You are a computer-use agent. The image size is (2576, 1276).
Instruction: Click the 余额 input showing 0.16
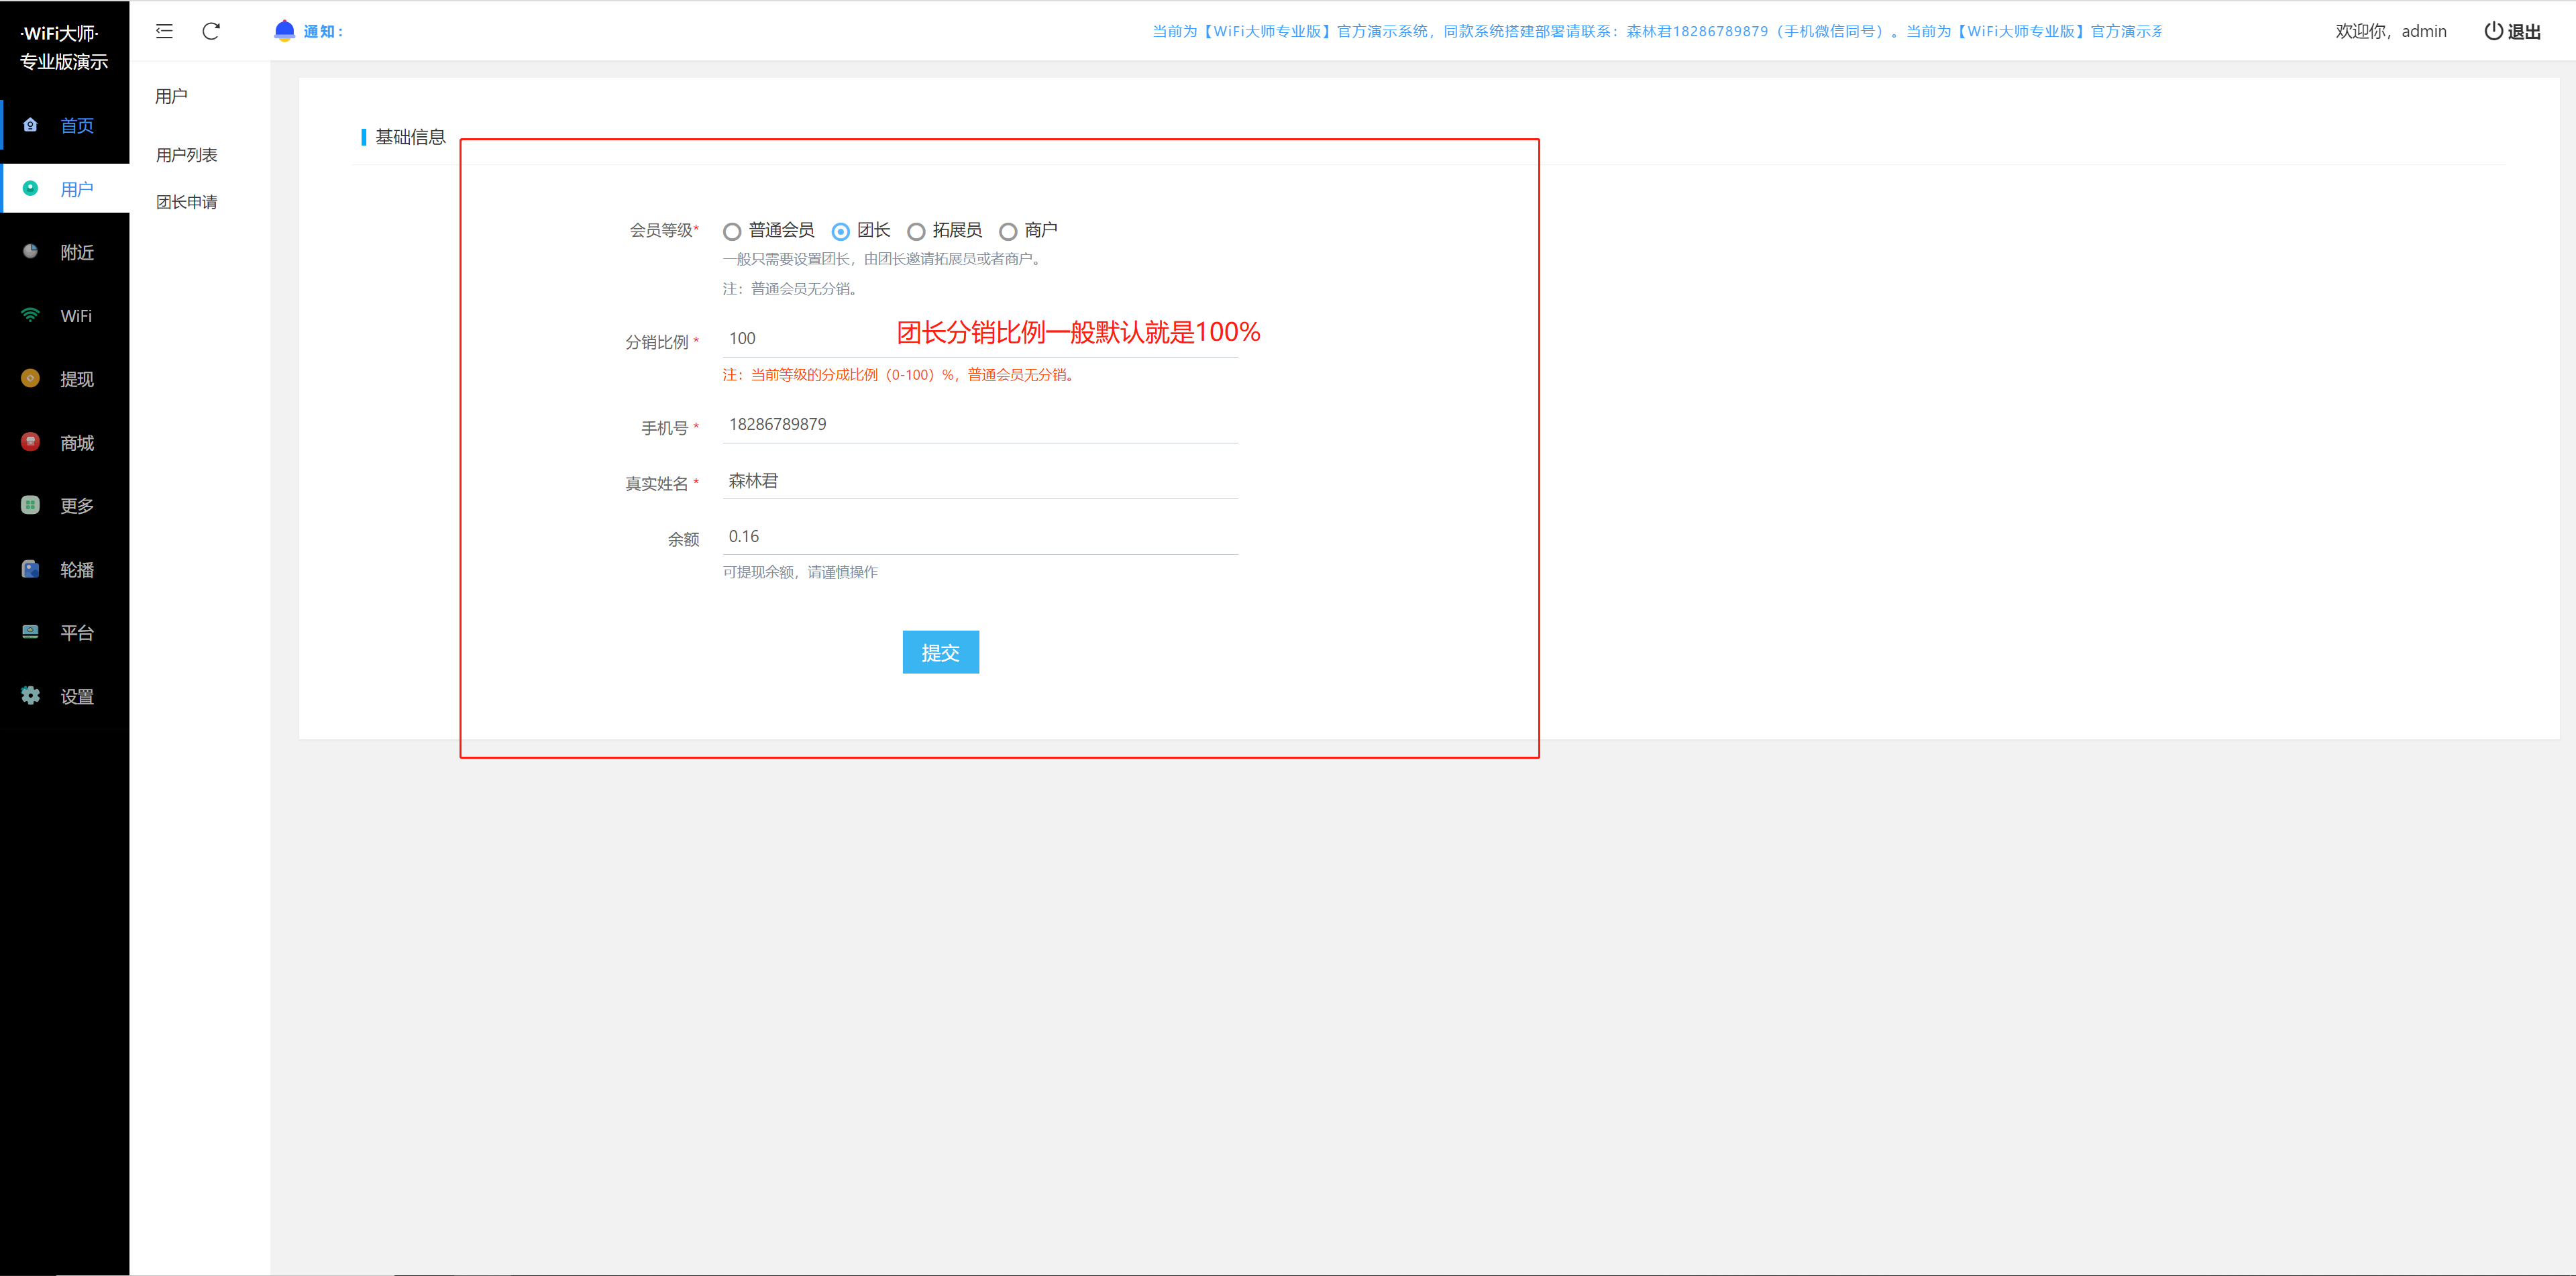click(x=980, y=536)
